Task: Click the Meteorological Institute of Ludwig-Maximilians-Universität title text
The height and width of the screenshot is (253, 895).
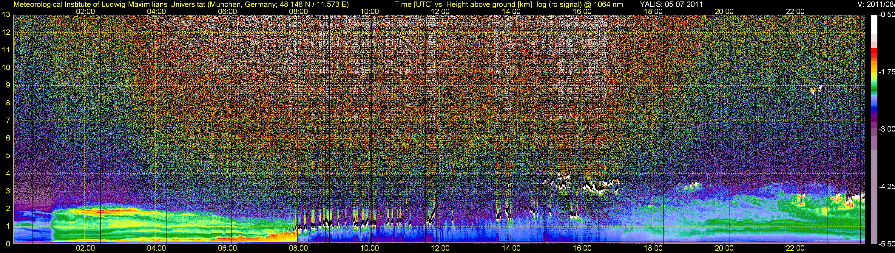Action: [182, 4]
